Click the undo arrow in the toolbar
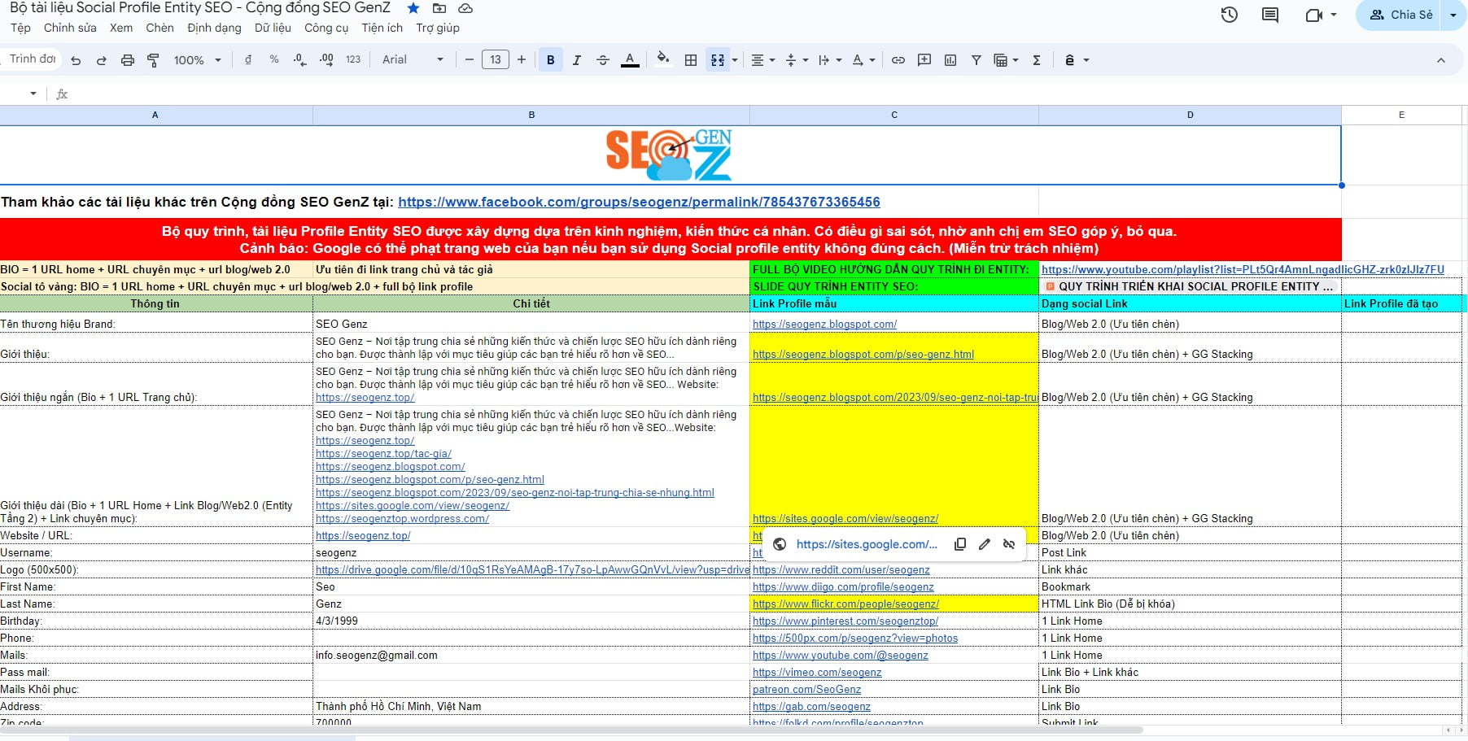Screen dimensions: 1468x741 click(x=76, y=60)
